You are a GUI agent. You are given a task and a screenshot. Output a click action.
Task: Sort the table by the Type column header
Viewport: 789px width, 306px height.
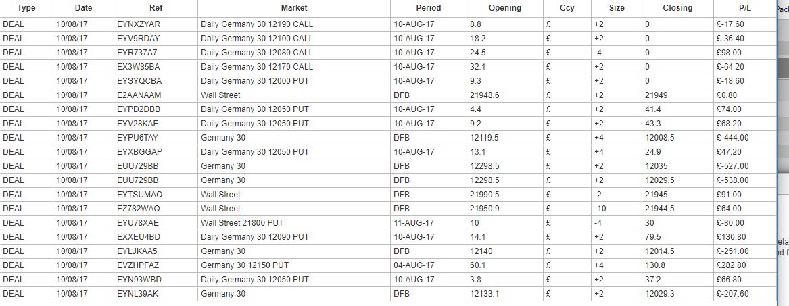(x=26, y=8)
